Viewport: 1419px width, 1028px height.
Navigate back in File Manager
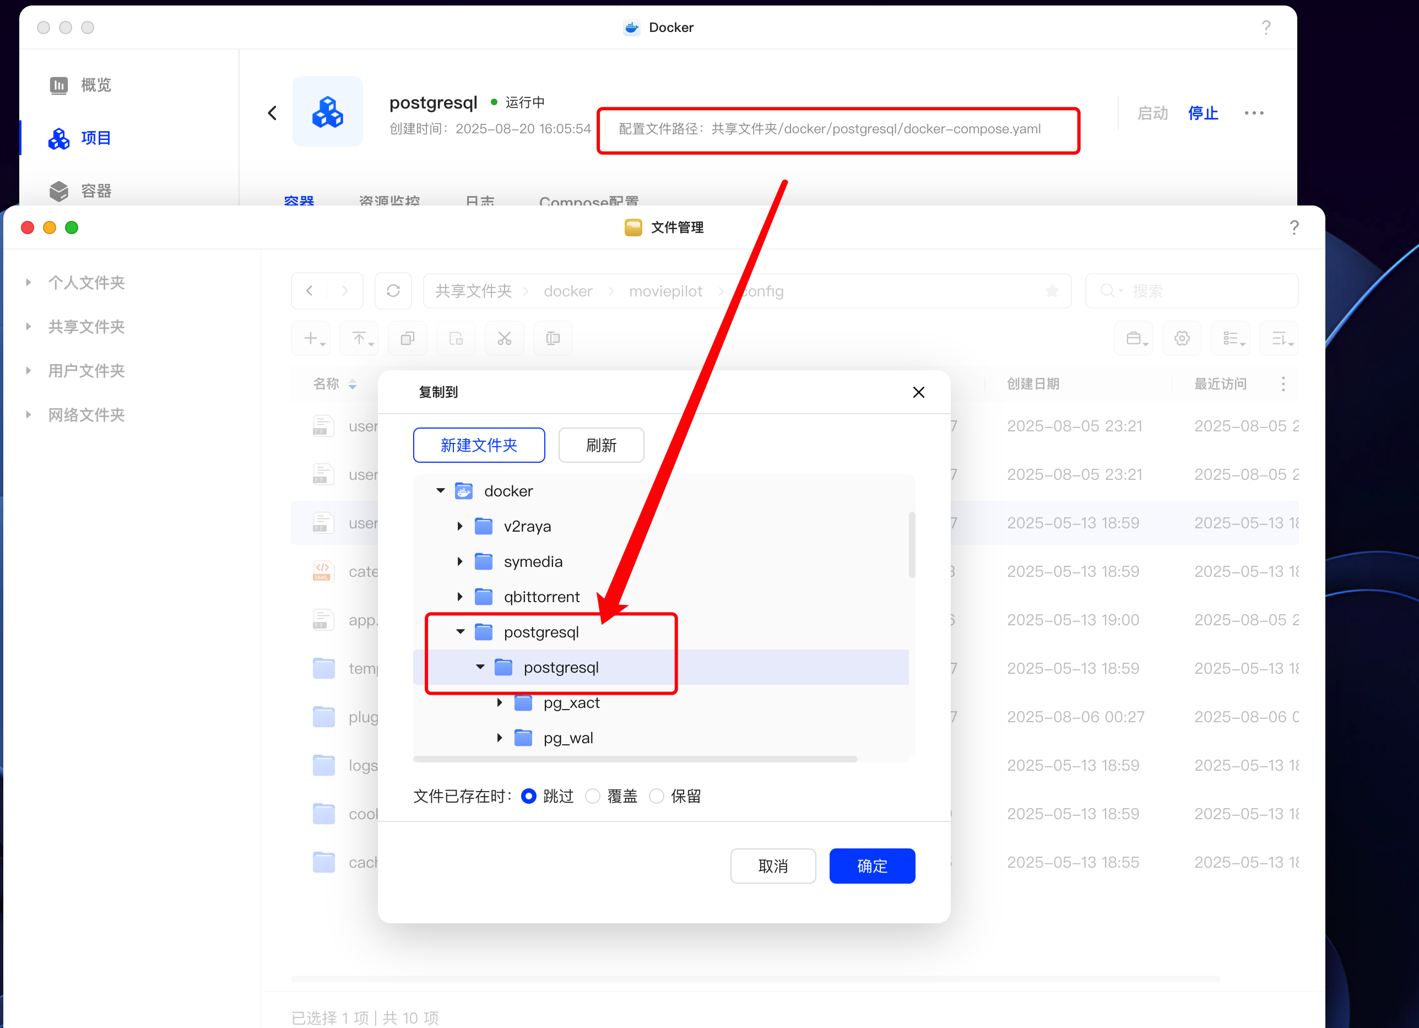tap(310, 291)
